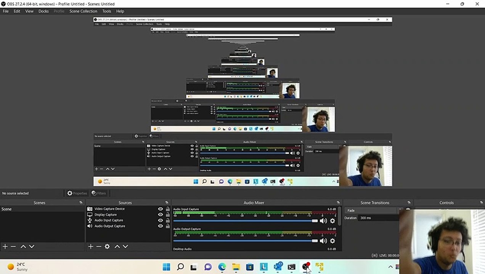Open Microsoft Store from taskbar
Image resolution: width=485 pixels, height=274 pixels.
[250, 267]
